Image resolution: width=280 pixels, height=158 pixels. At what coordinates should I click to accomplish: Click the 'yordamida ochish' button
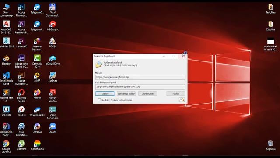(x=126, y=93)
